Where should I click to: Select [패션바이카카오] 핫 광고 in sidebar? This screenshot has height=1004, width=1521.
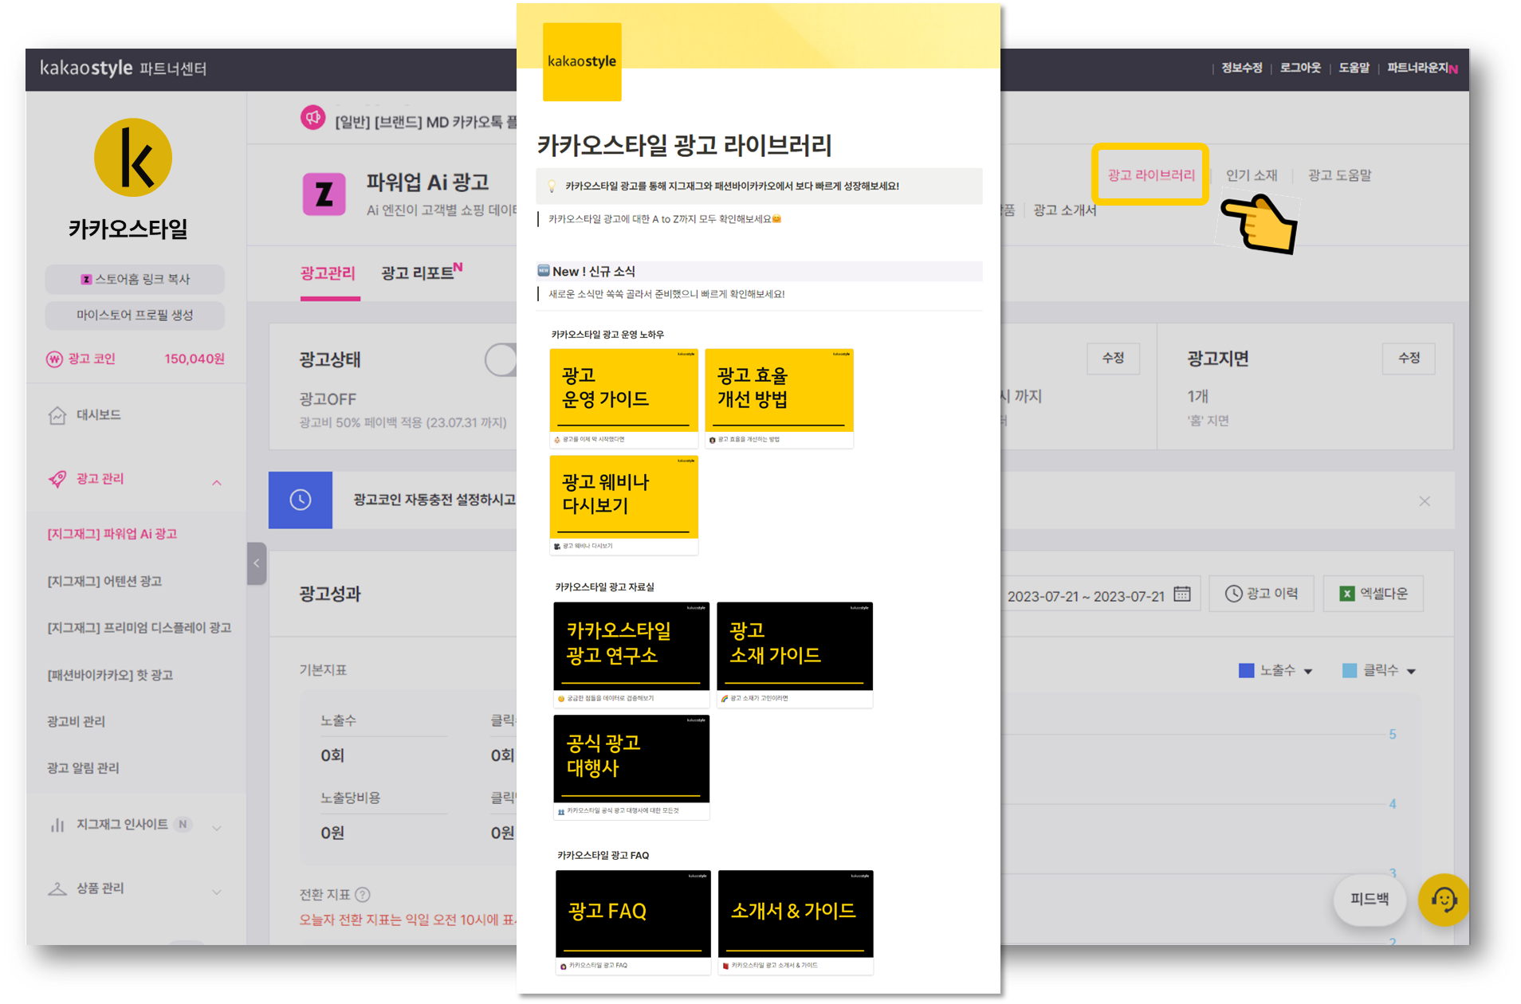pyautogui.click(x=110, y=675)
